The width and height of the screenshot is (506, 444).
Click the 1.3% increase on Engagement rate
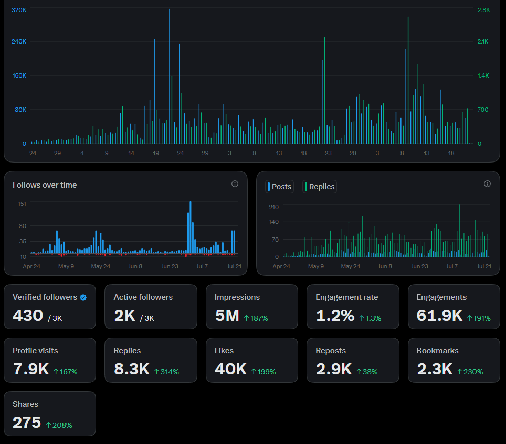[370, 318]
